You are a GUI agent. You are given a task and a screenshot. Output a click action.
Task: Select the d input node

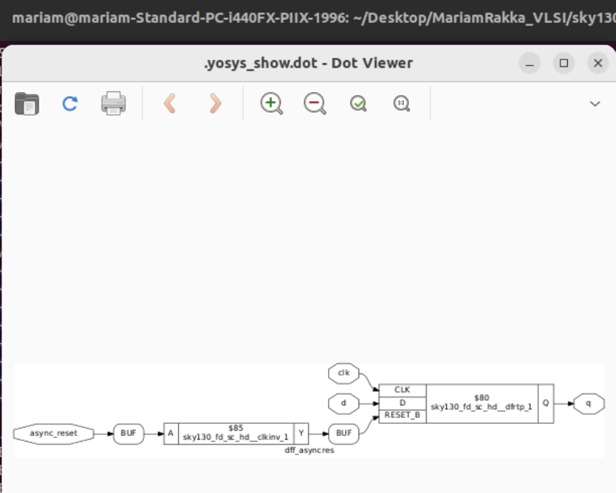[344, 403]
